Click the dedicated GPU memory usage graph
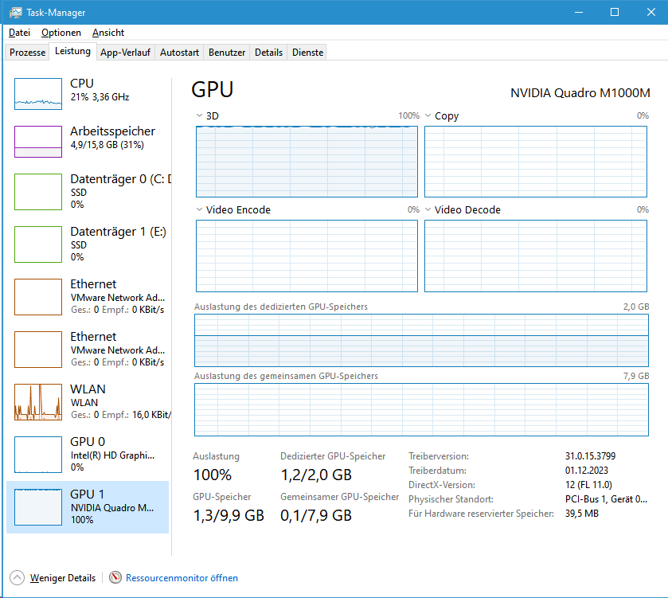This screenshot has width=668, height=598. pyautogui.click(x=422, y=340)
